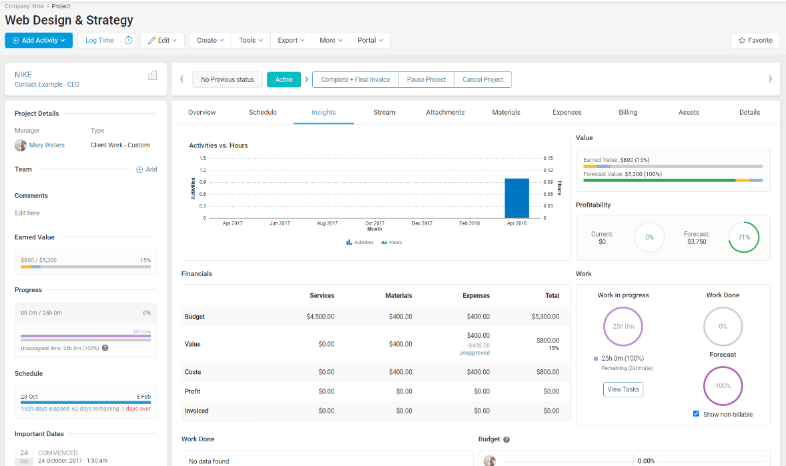Image resolution: width=786 pixels, height=466 pixels.
Task: Open the Add Activity dropdown
Action: click(39, 41)
